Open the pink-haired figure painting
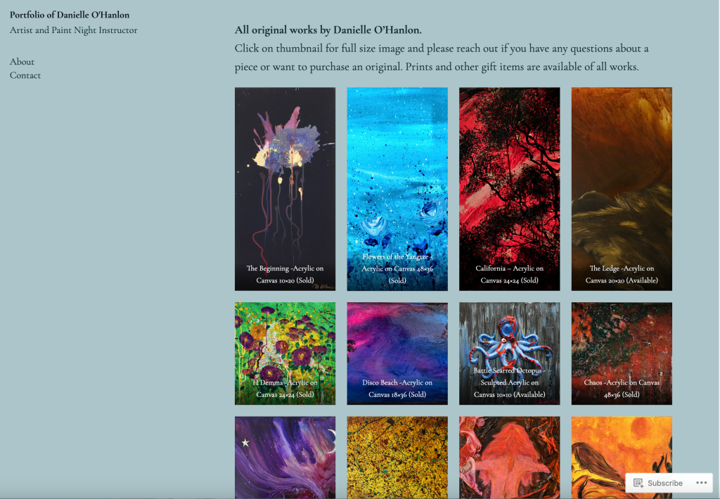The height and width of the screenshot is (499, 720). click(510, 458)
